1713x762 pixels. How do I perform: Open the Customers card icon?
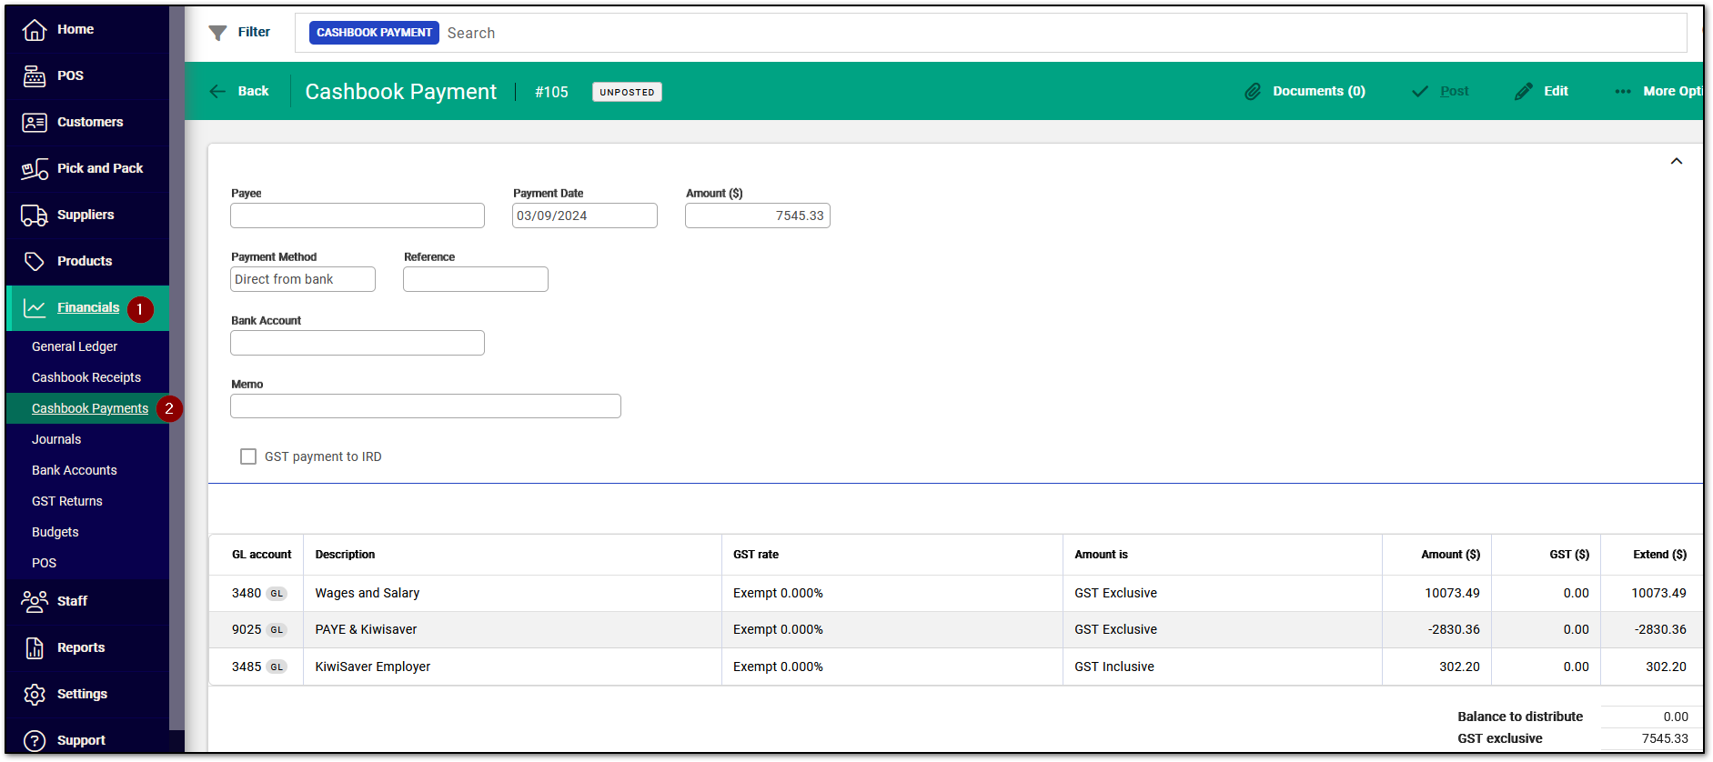coord(35,123)
